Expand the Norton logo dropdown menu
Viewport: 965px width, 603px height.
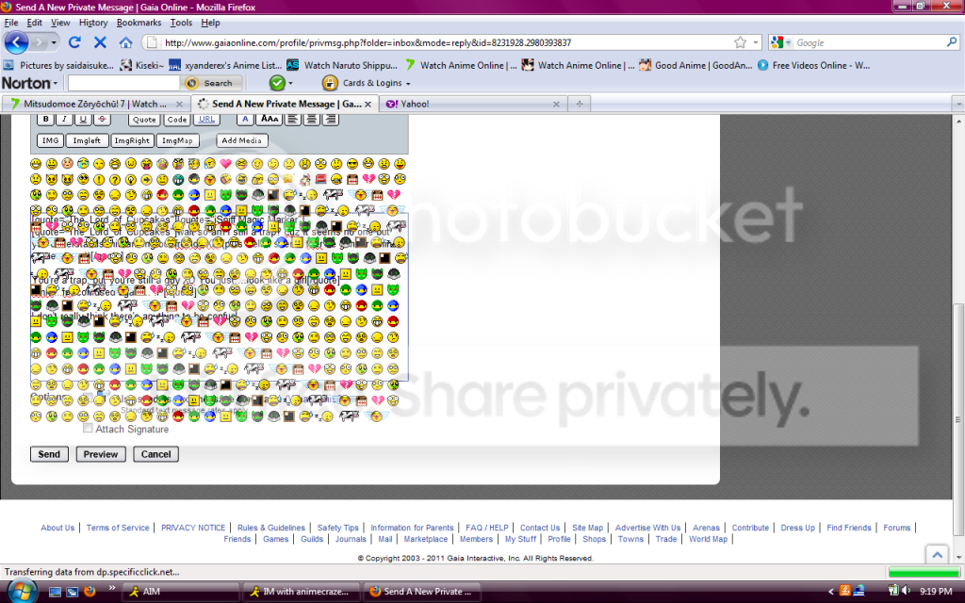tap(56, 83)
